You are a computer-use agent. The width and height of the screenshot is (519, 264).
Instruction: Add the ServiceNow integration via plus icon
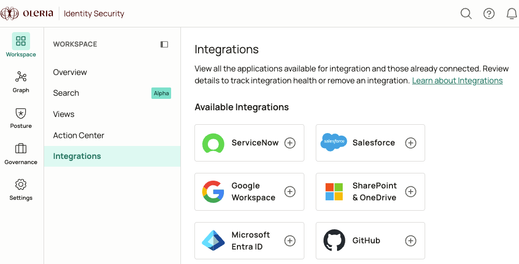290,143
